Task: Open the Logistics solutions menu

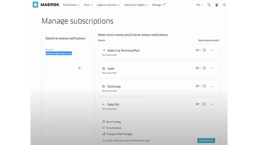Action: [109, 5]
